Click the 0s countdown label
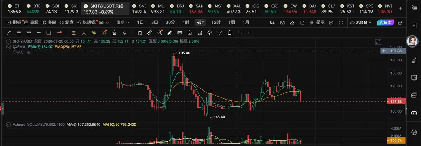The width and height of the screenshot is (421, 146). 272,23
